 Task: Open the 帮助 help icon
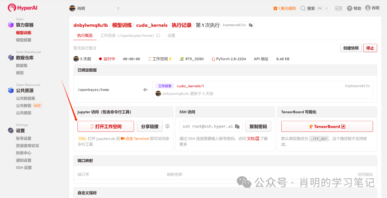coord(350,8)
